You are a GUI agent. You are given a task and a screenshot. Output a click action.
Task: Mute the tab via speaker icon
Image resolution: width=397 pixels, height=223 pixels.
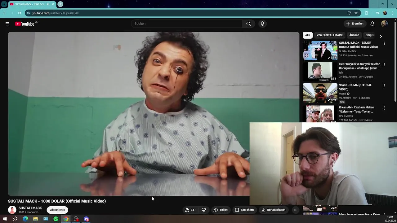coord(48,4)
